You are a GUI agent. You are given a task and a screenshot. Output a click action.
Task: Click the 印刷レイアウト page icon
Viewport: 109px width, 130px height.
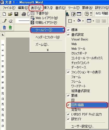32,23
